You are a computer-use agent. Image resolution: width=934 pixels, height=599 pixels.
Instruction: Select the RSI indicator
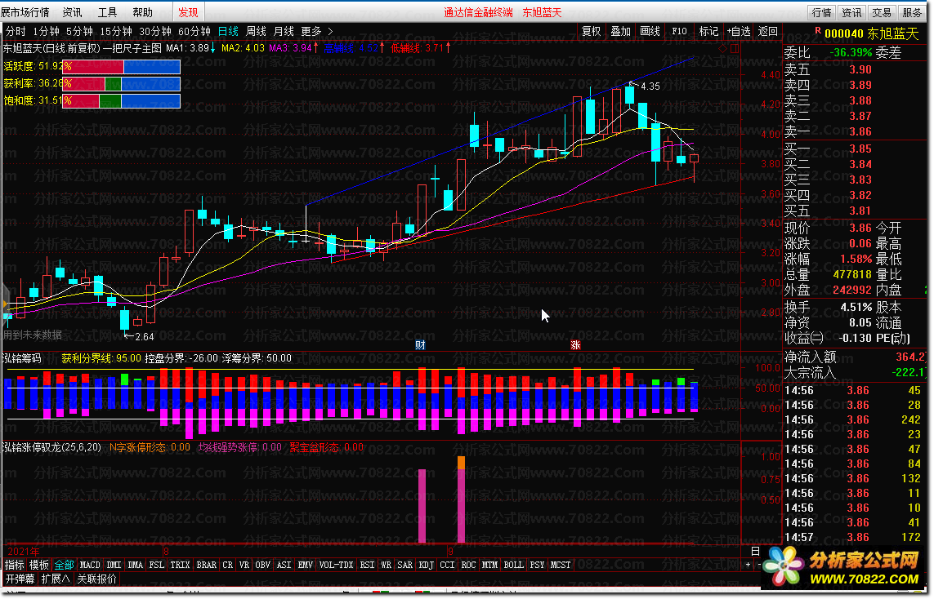(367, 565)
